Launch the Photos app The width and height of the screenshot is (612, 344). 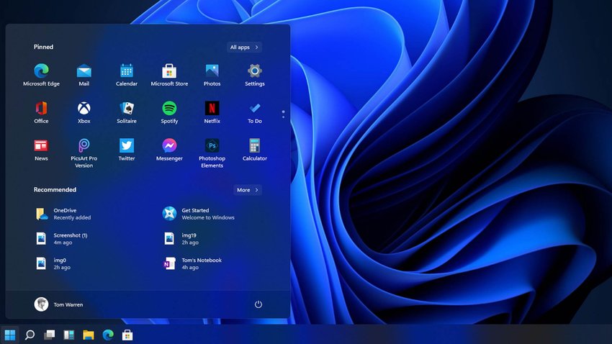[x=212, y=75]
